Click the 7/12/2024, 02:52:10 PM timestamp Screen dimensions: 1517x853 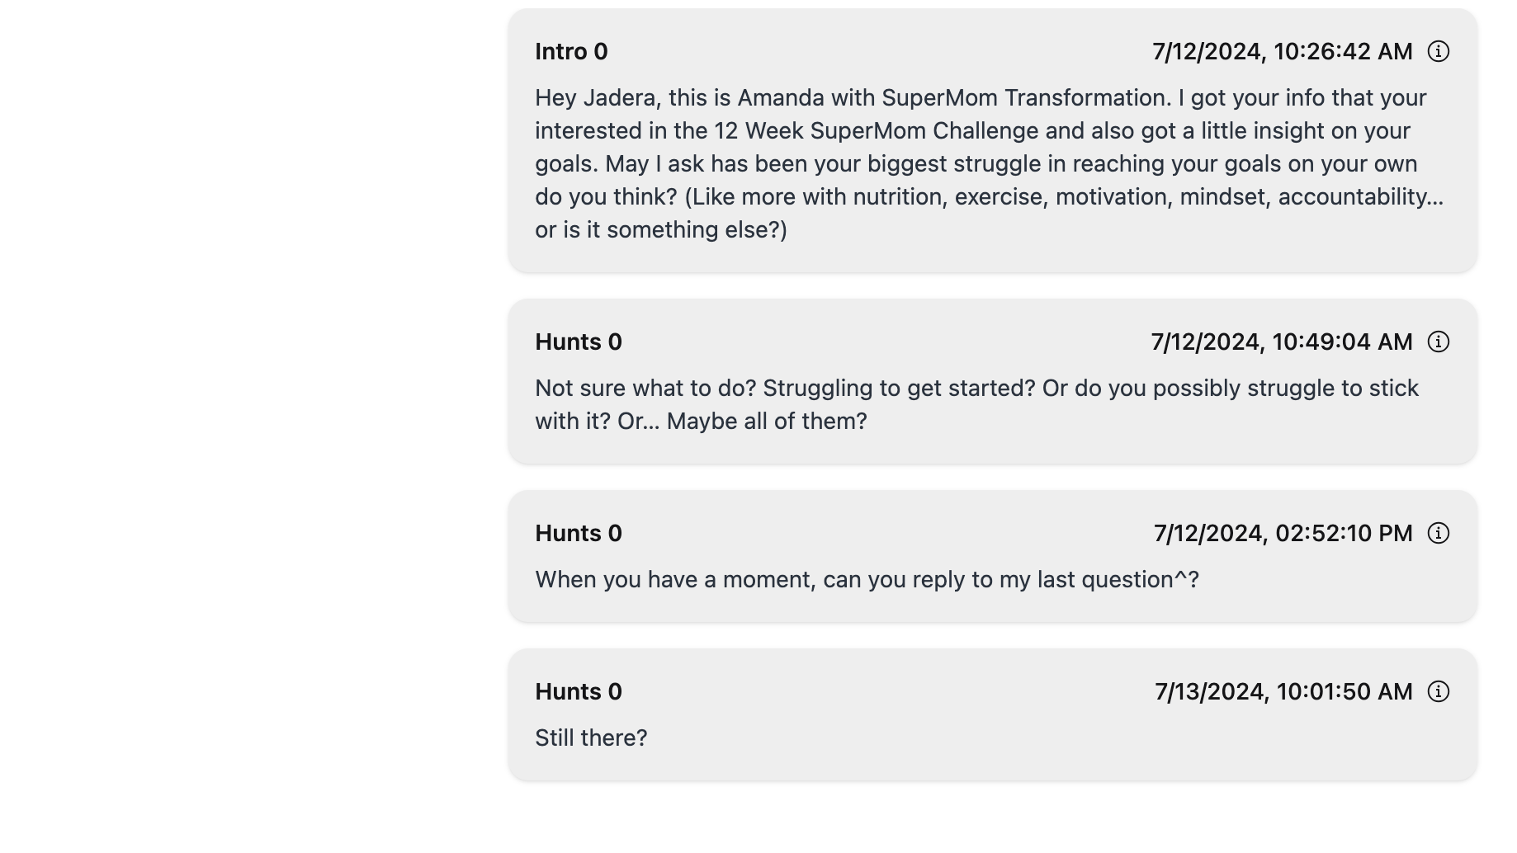point(1283,534)
